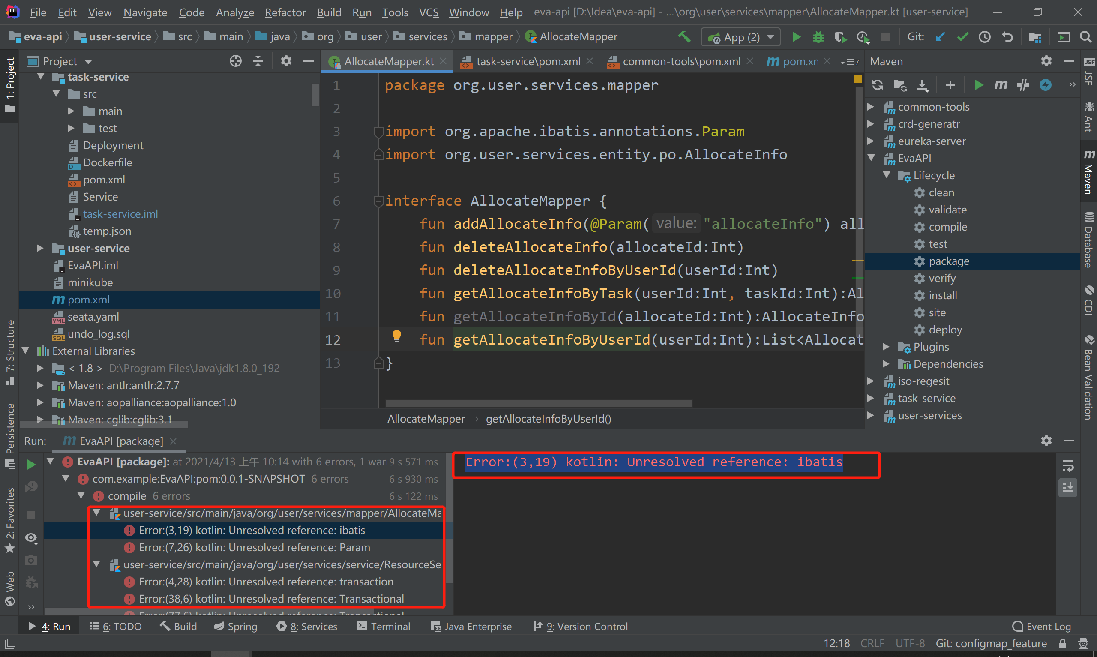Image resolution: width=1097 pixels, height=657 pixels.
Task: Open the eye view options in the Run panel
Action: pyautogui.click(x=31, y=537)
